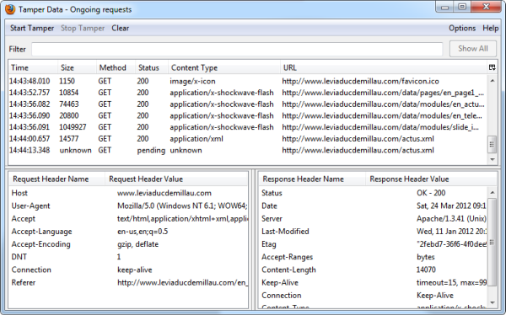Screen dimensions: 506x315
Task: Sort requests by Time column
Action: pos(33,67)
